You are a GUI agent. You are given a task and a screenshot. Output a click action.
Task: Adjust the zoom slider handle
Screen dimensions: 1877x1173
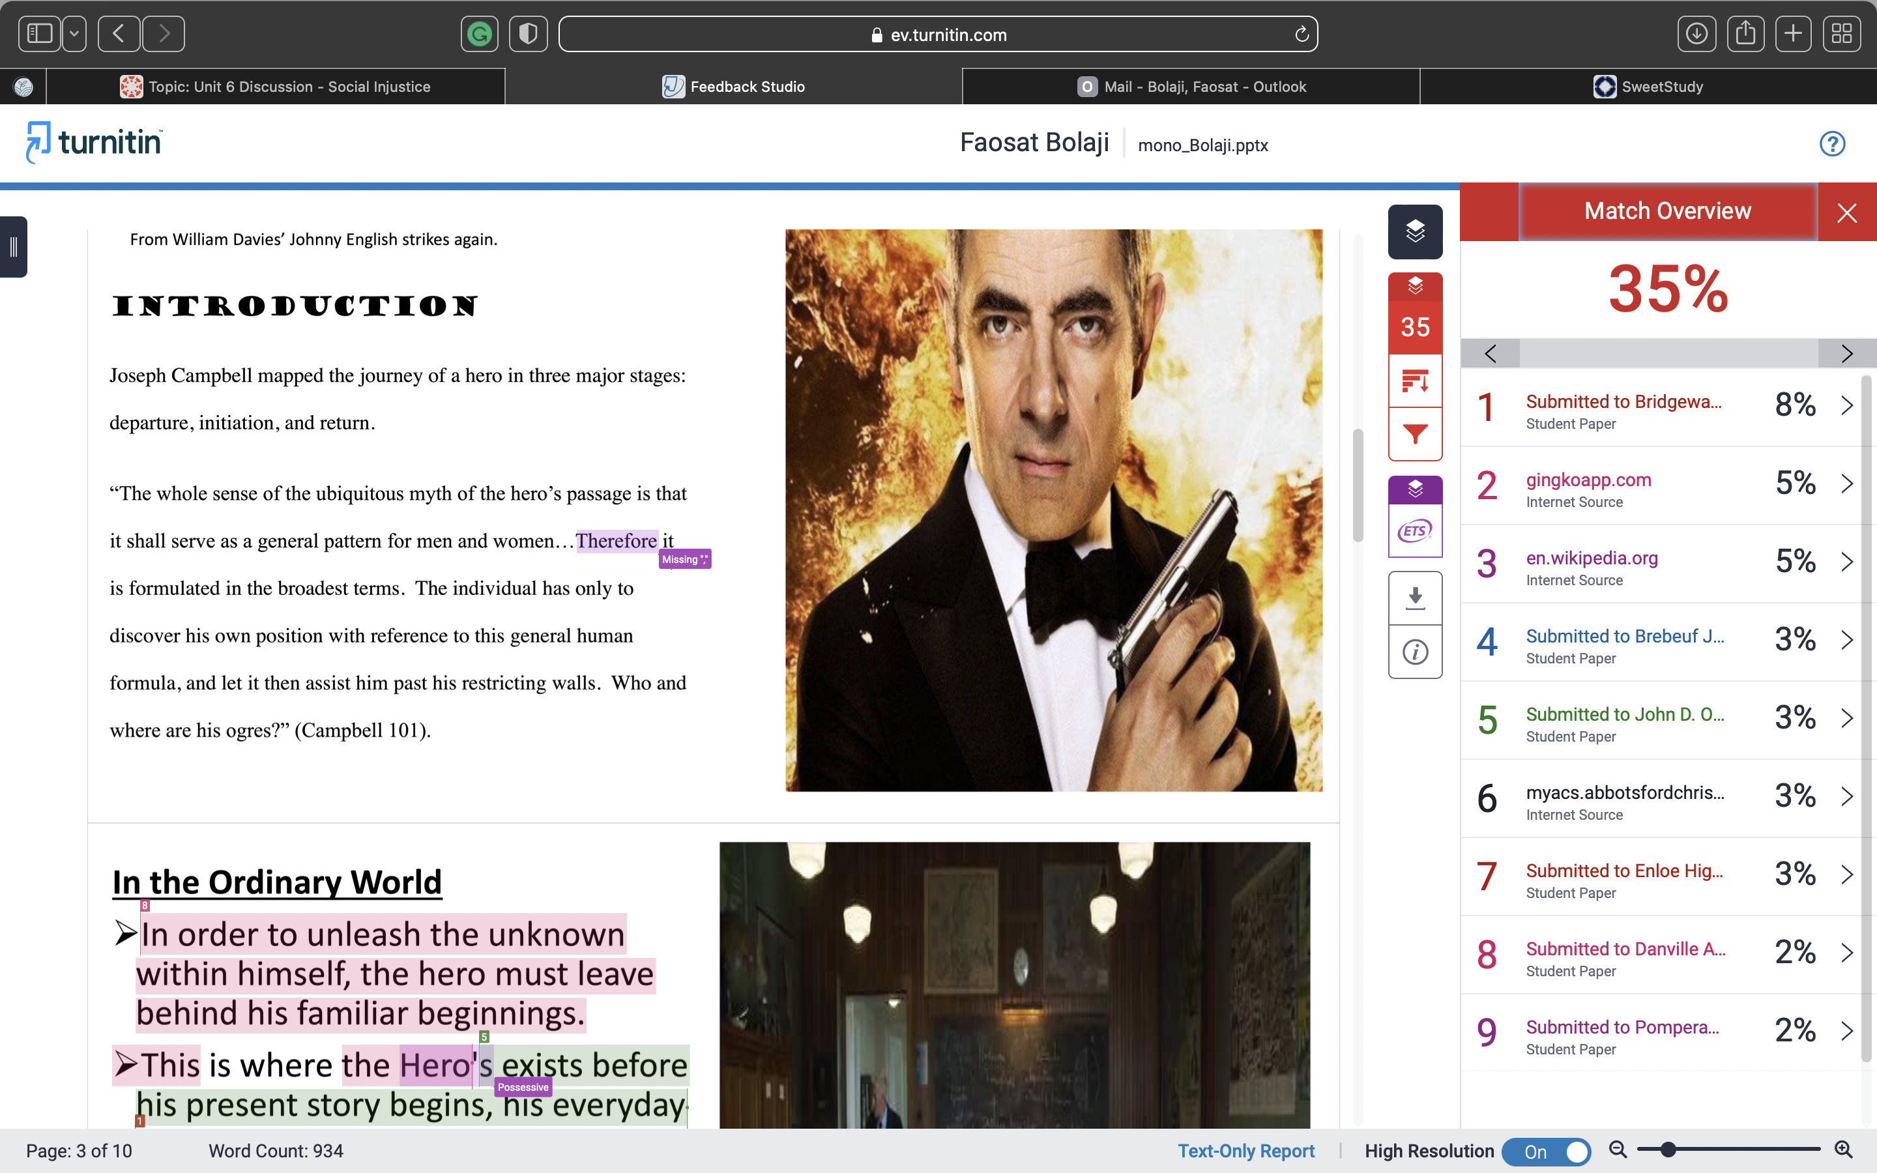1668,1150
